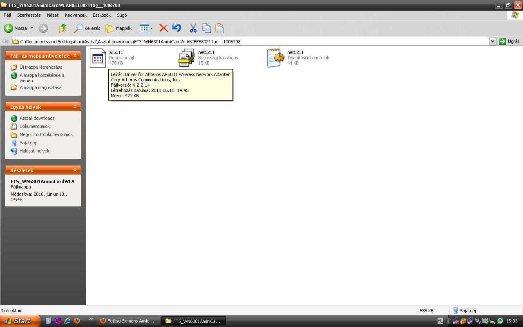Open the views dropdown button
The image size is (523, 327).
click(146, 28)
